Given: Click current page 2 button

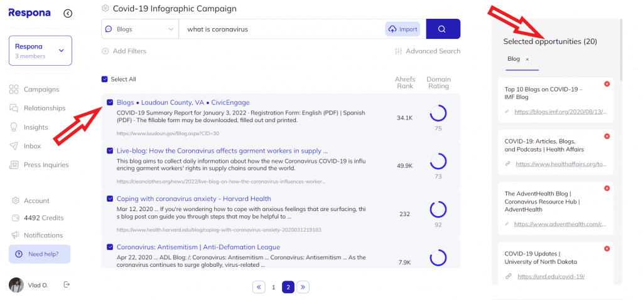Looking at the screenshot, I should [x=288, y=287].
